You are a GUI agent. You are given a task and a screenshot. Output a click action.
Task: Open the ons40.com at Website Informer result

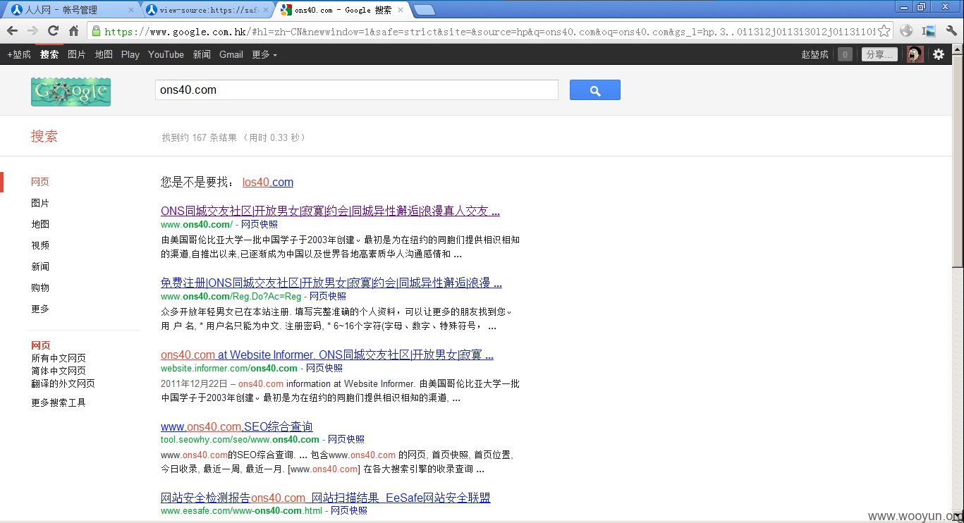(327, 355)
